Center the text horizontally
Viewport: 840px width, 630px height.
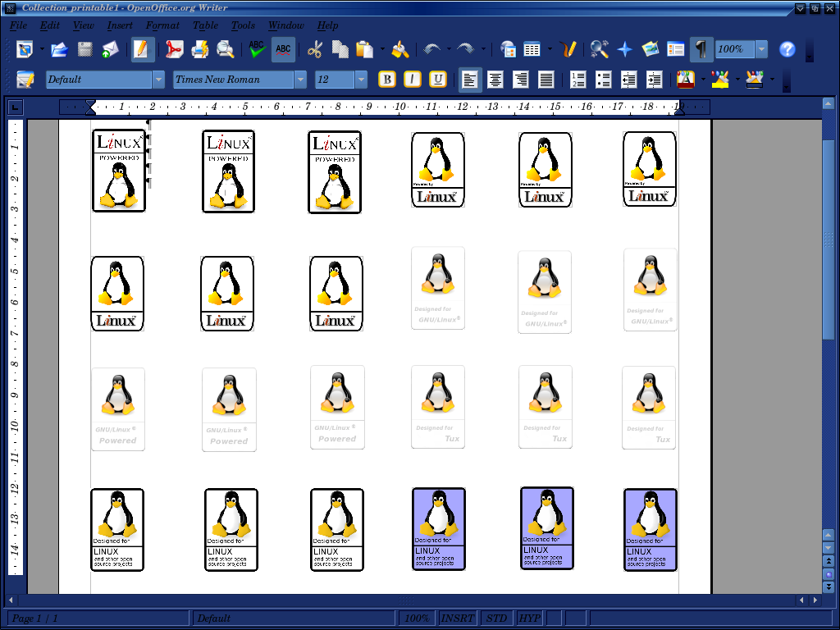tap(495, 80)
